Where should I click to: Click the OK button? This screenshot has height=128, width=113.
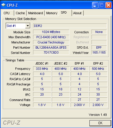coord(100,123)
